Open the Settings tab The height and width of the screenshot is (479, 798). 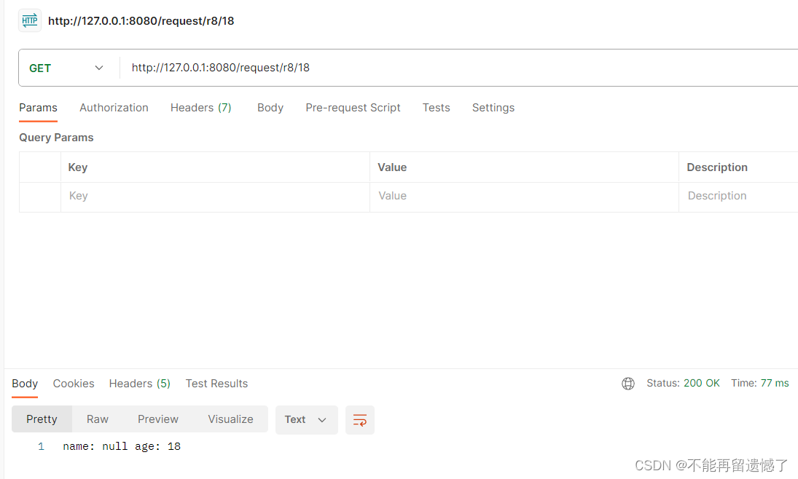point(493,108)
